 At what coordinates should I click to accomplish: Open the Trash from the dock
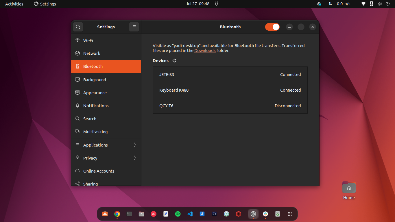[278, 214]
